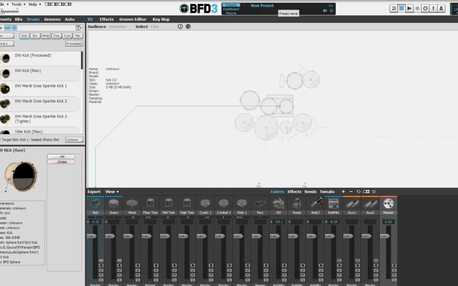The width and height of the screenshot is (458, 286).
Task: Solo the Snare channel
Action: [119, 280]
